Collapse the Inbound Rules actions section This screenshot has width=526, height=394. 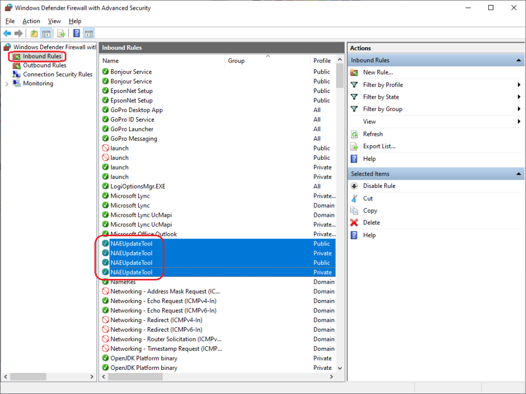(x=519, y=61)
